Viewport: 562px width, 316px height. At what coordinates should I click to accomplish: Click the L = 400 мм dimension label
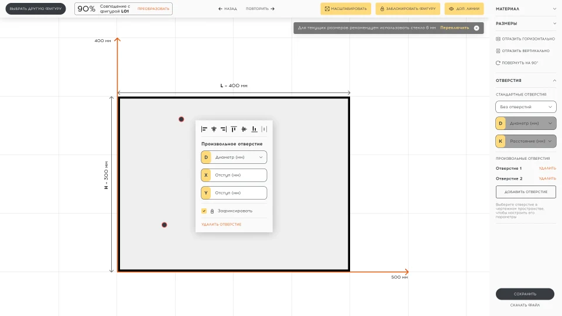coord(234,85)
